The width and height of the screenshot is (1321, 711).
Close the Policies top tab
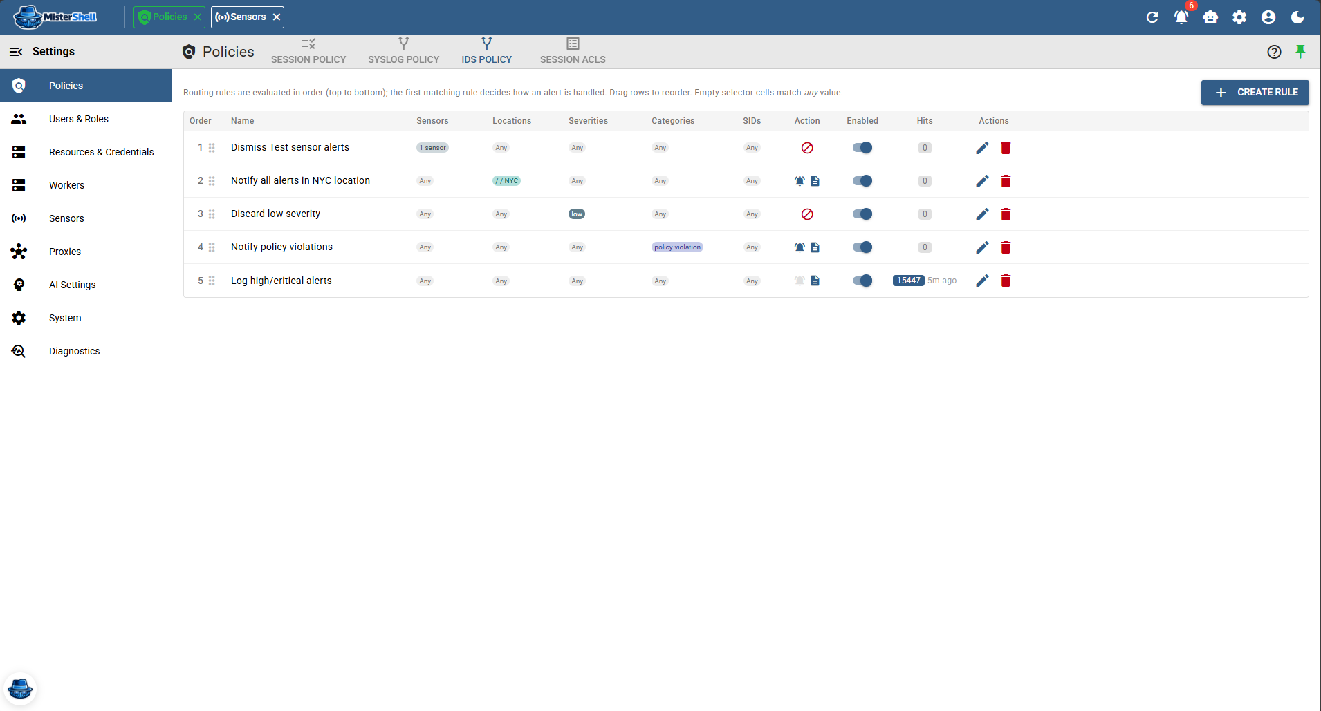coord(198,17)
